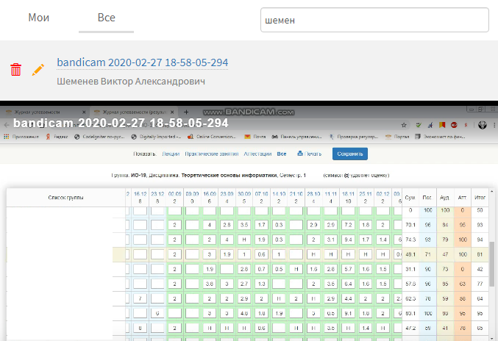Screen dimensions: 498x341
Task: Click the bookmark star in address bar
Action: click(404, 124)
